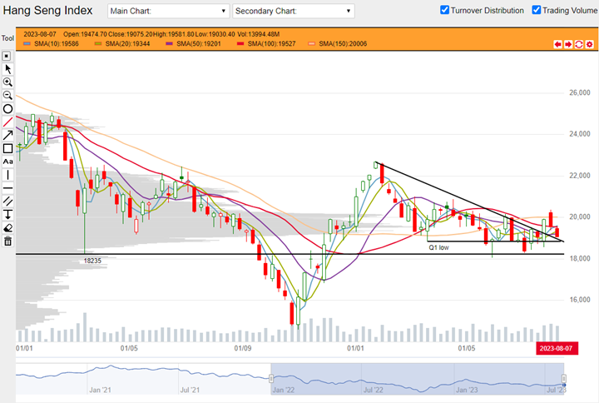Image resolution: width=599 pixels, height=403 pixels.
Task: Click the SMA(100):19527 legend text
Action: (271, 43)
